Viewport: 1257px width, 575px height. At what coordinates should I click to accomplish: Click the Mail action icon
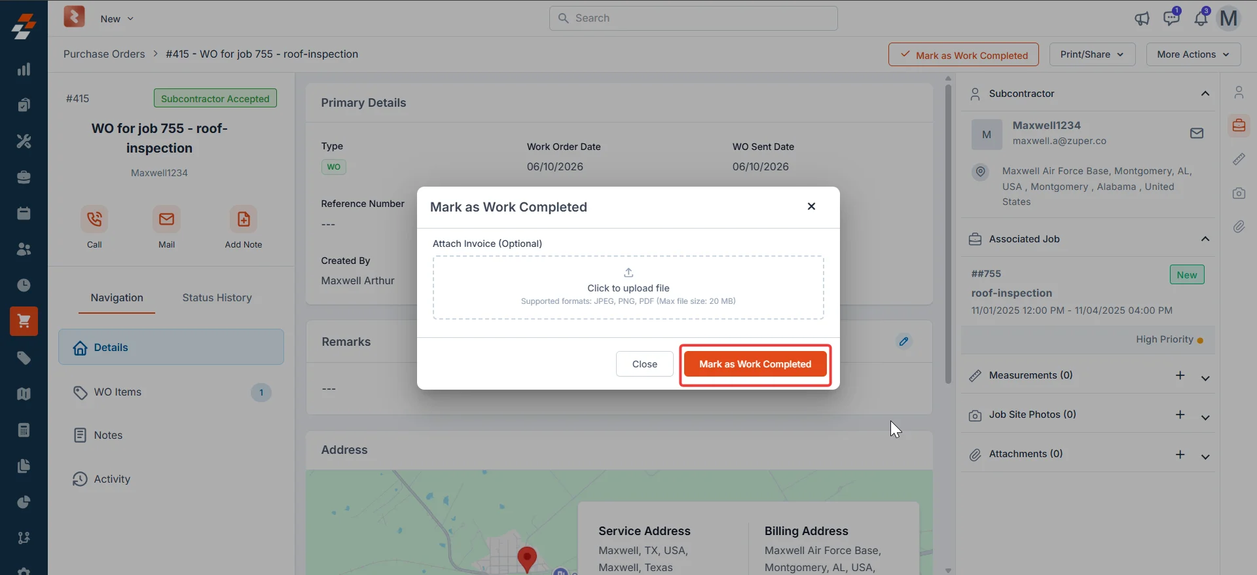pos(166,219)
